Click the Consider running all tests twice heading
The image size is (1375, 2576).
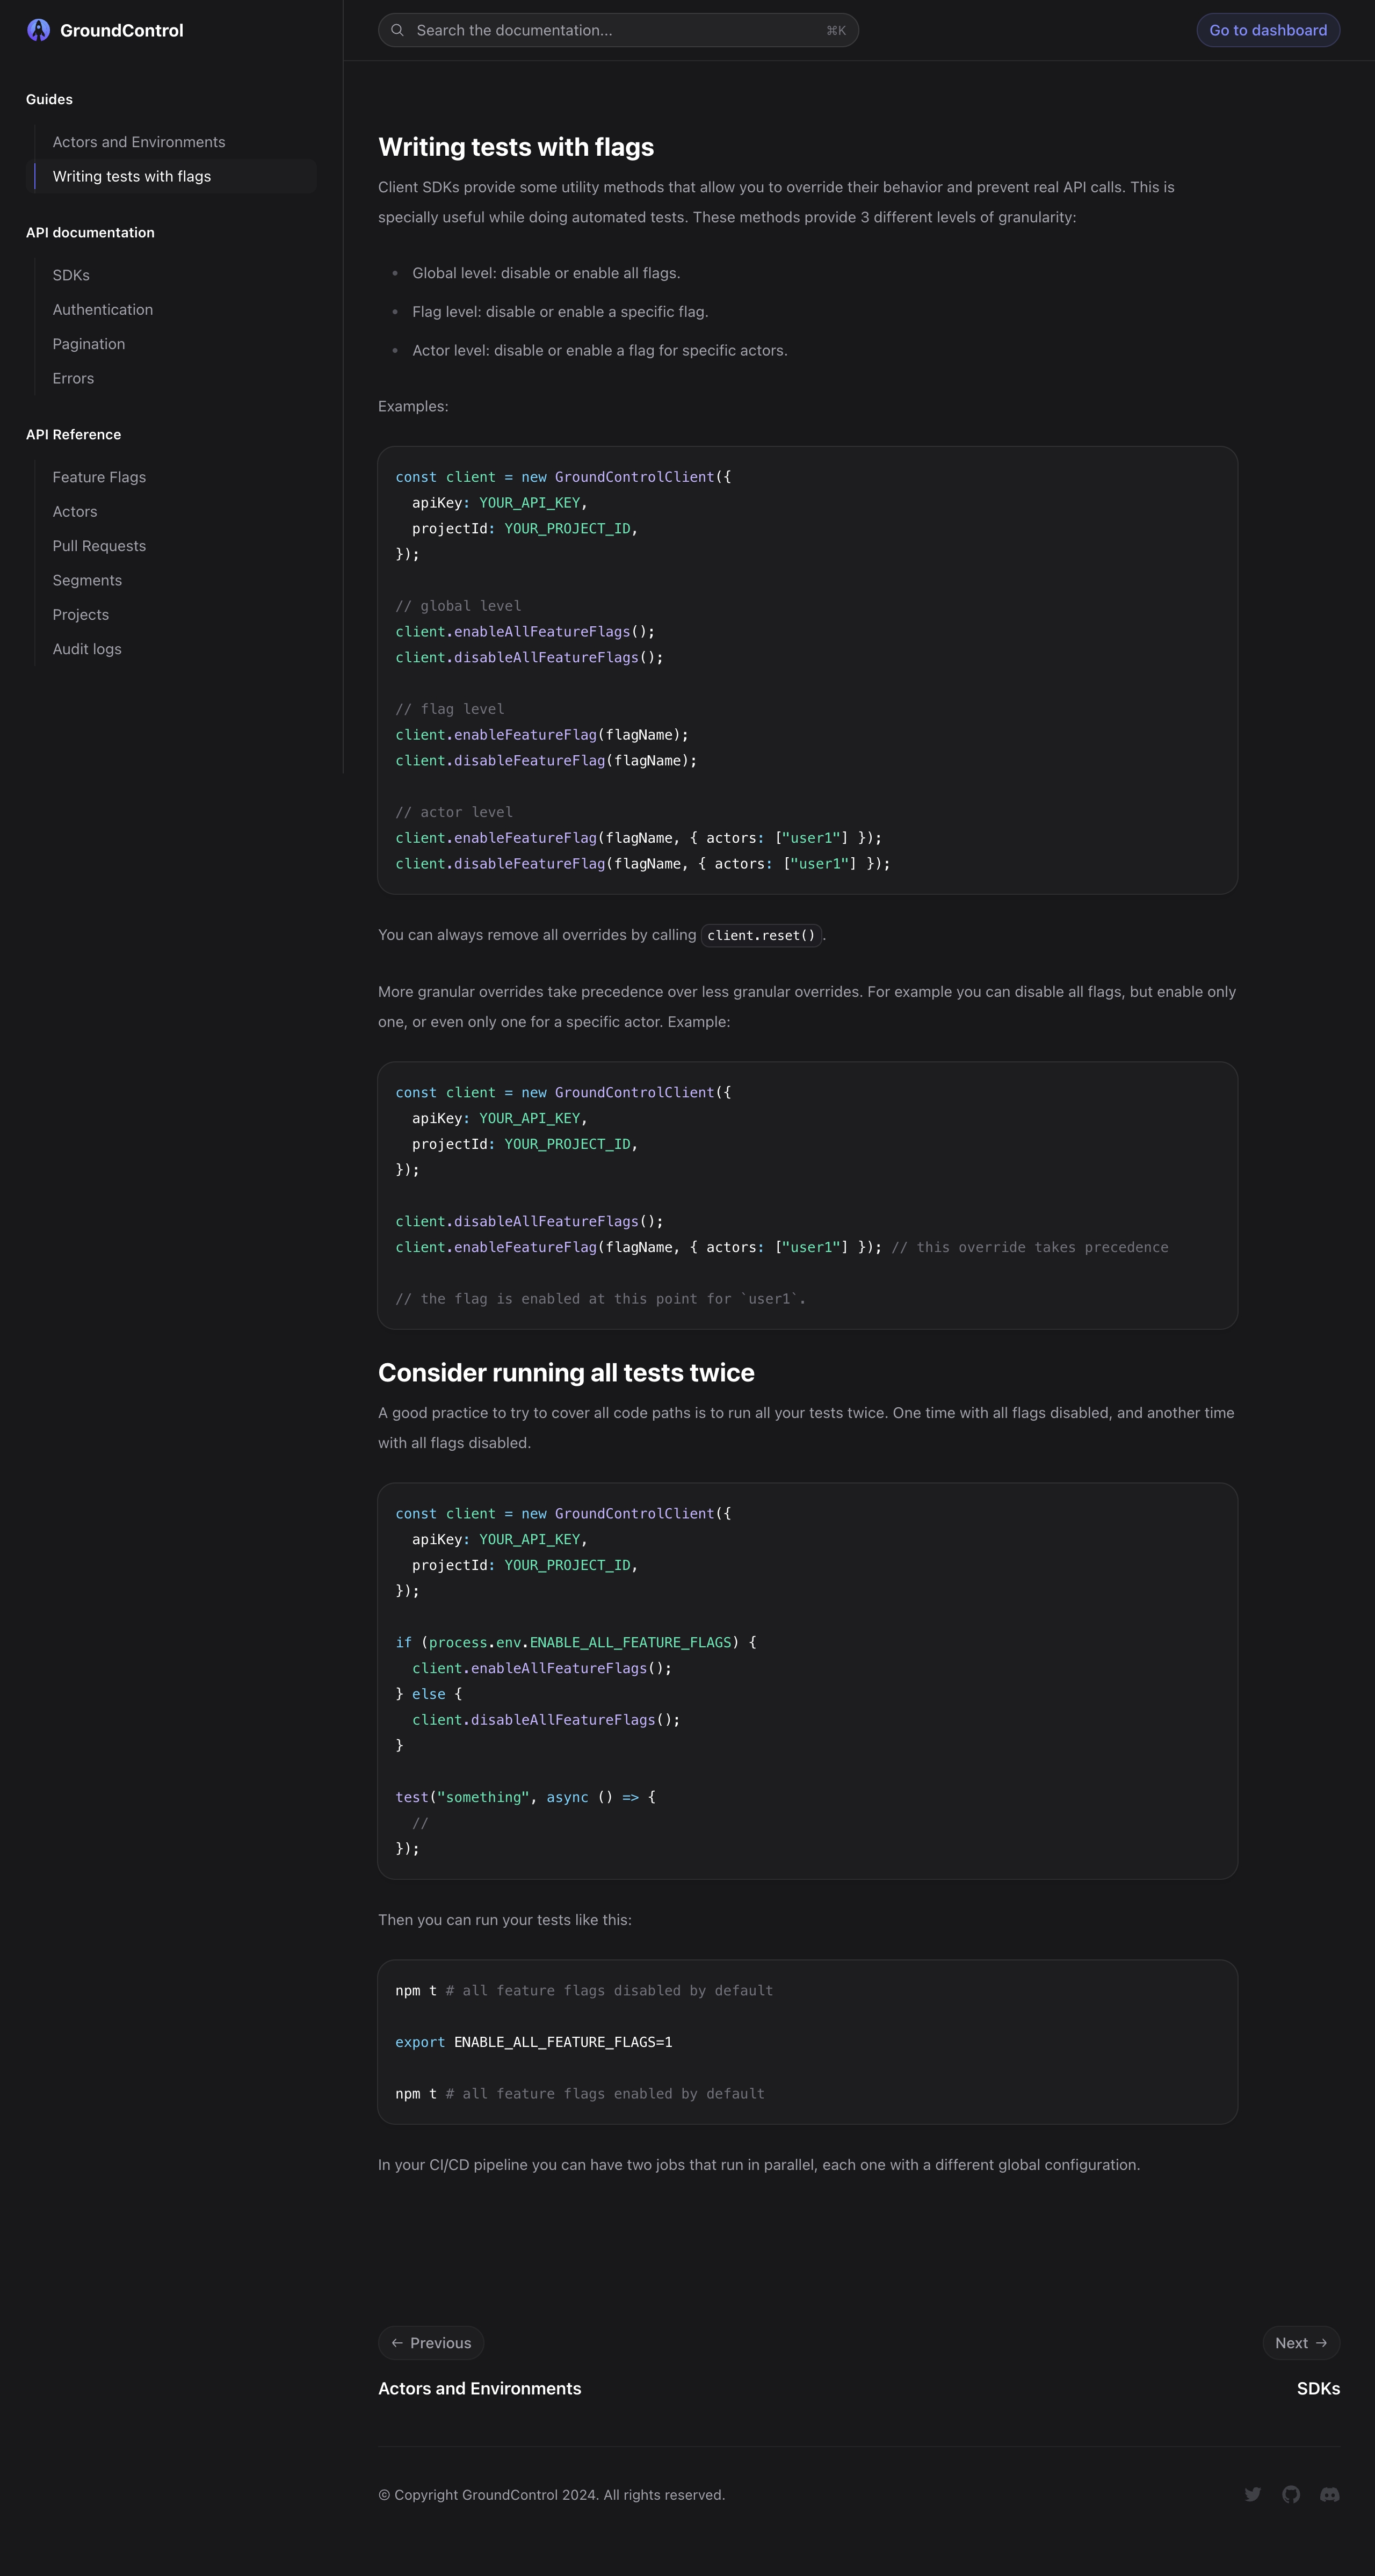pyautogui.click(x=566, y=1372)
